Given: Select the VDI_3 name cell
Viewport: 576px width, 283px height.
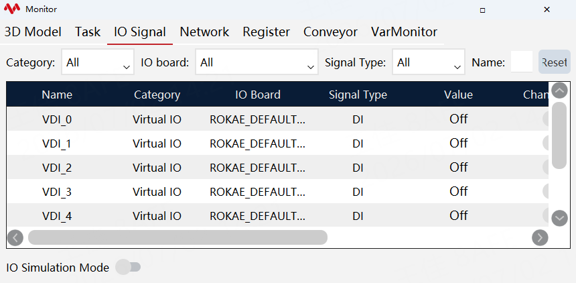Looking at the screenshot, I should tap(57, 192).
